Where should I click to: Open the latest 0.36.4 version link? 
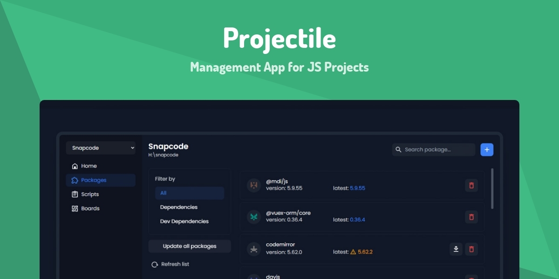tap(358, 219)
